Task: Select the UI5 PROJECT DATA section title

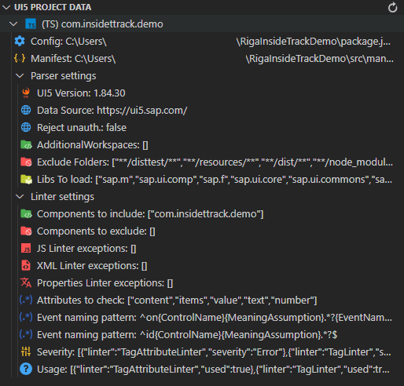Action: (53, 7)
